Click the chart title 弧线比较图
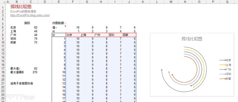Image resolution: width=238 pixels, height=102 pixels. [192, 39]
